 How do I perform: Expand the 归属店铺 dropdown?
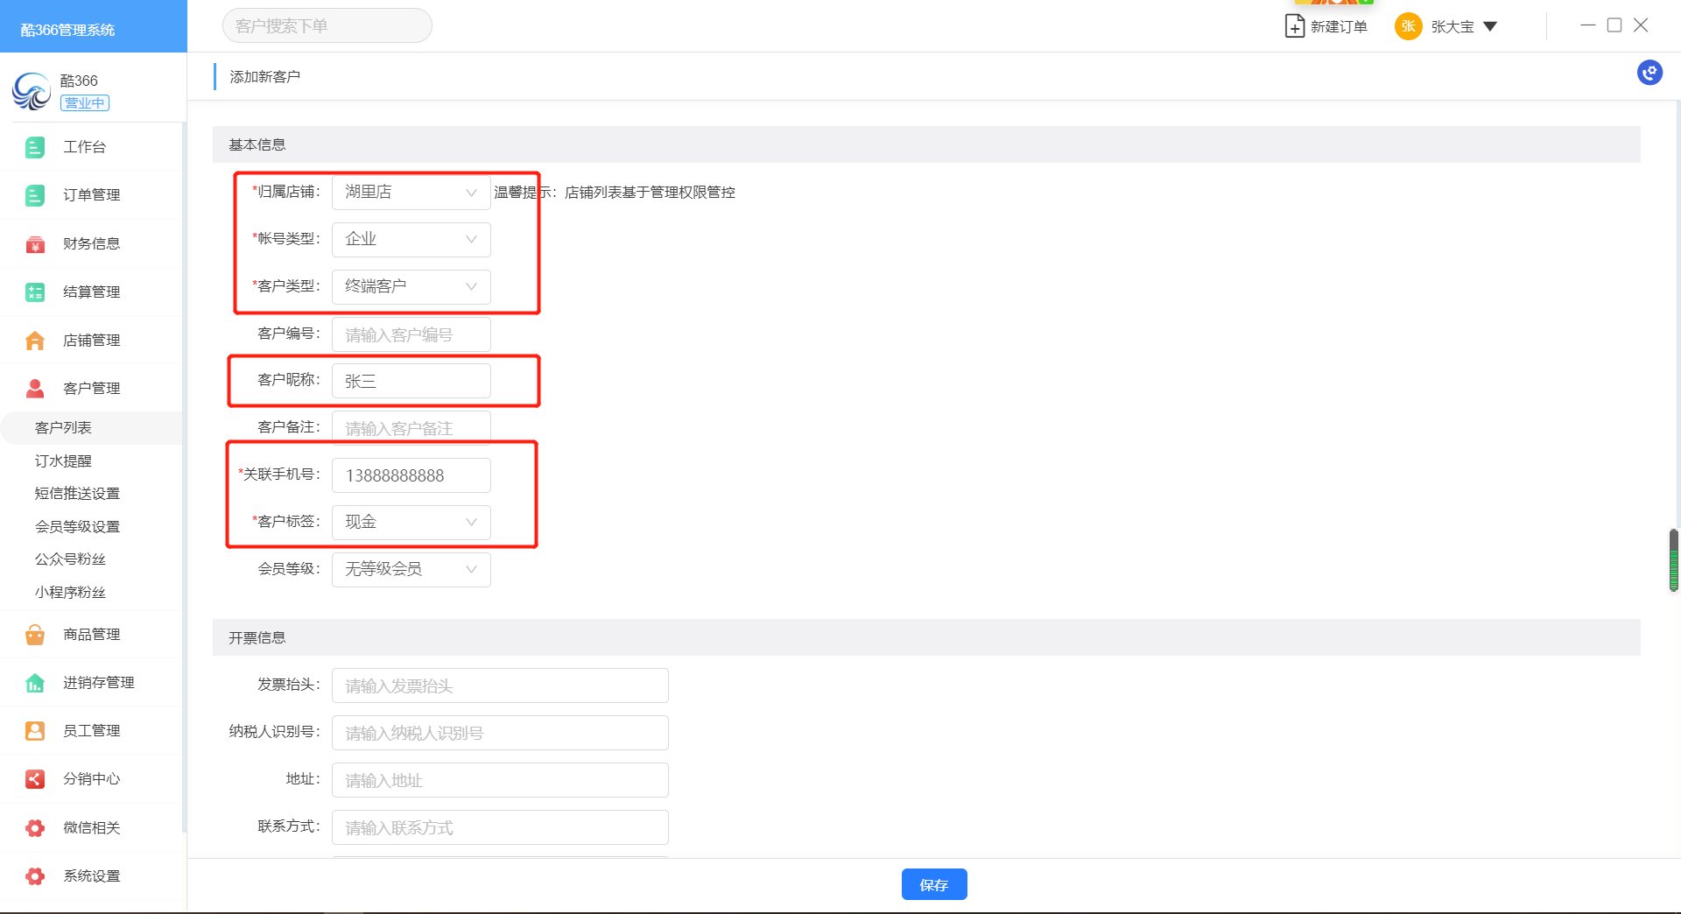[411, 193]
